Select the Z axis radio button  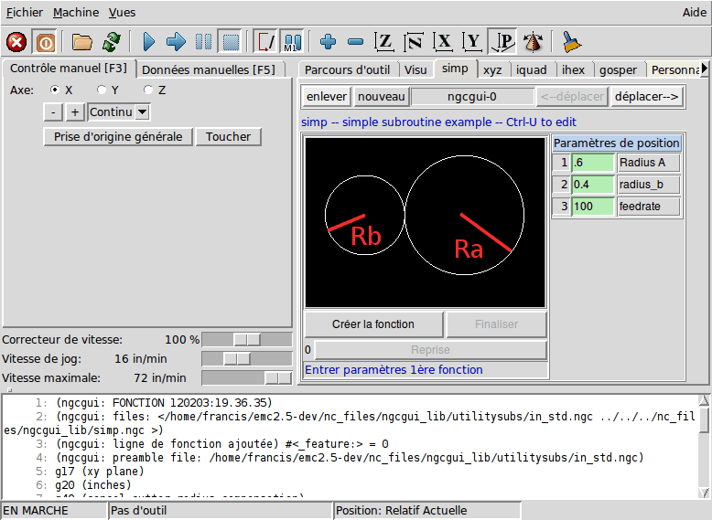click(x=149, y=90)
